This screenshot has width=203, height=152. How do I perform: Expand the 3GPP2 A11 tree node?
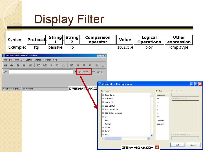[x=103, y=102]
